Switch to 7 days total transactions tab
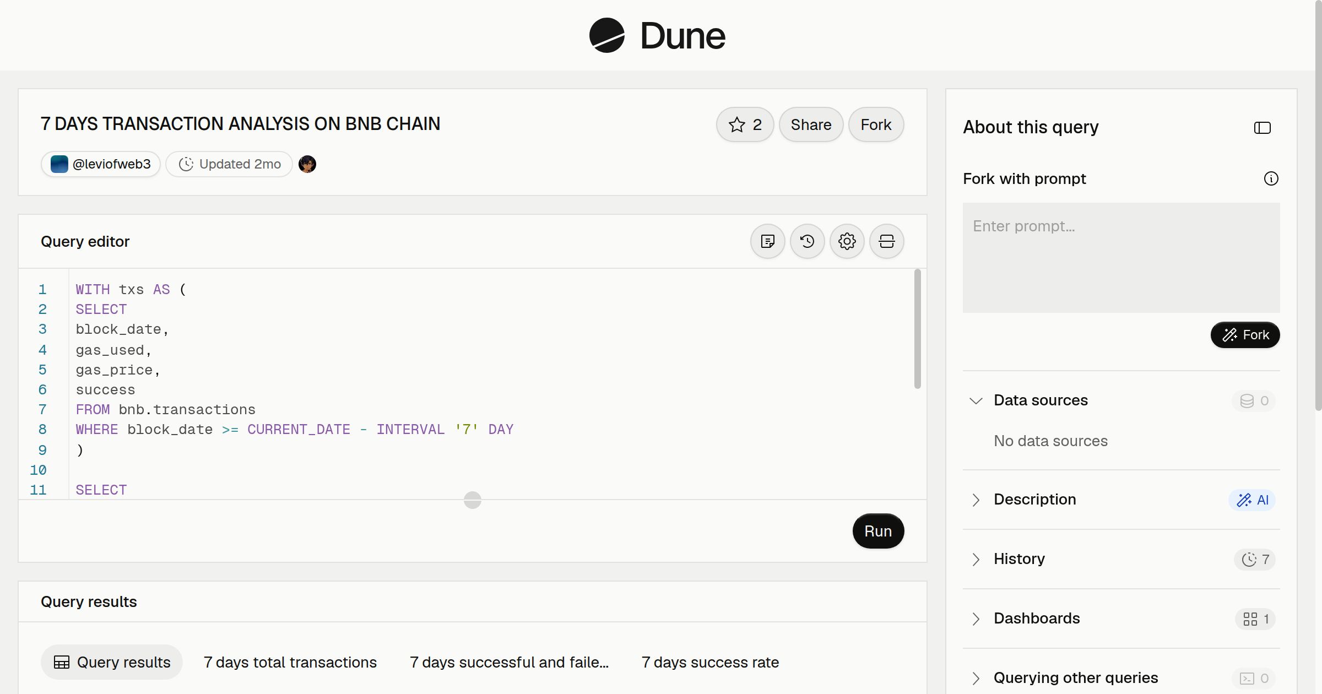1322x694 pixels. point(290,662)
